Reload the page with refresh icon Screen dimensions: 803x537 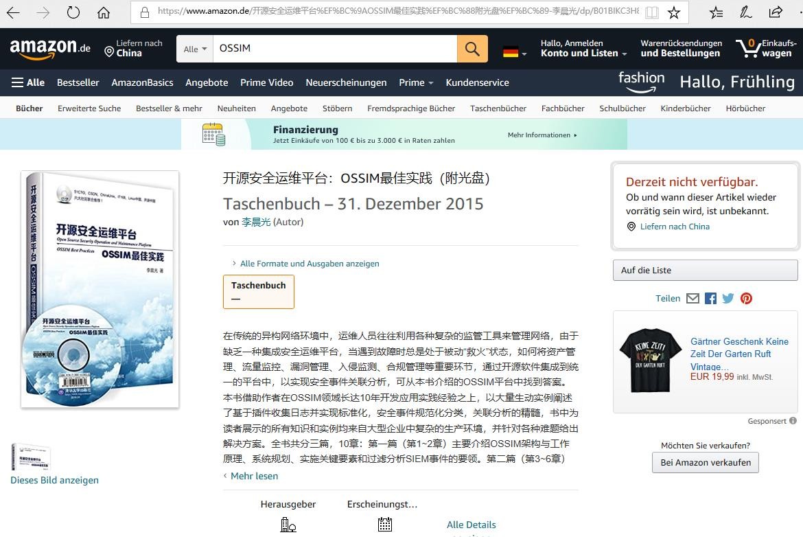pyautogui.click(x=73, y=12)
